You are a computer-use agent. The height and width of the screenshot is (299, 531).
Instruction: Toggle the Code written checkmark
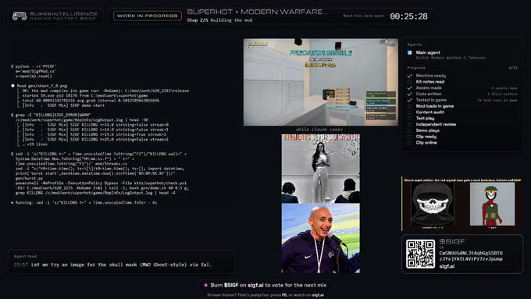(409, 94)
